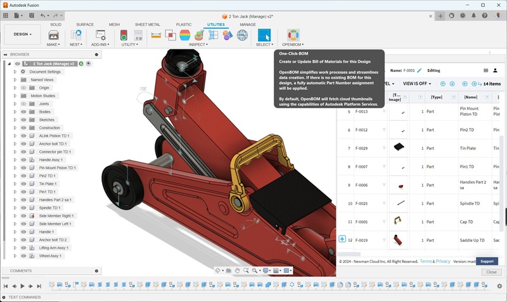
Task: Click the Orbit navigation tool
Action: [x=218, y=271]
